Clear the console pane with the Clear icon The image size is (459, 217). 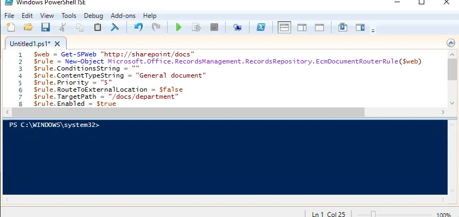(114, 28)
